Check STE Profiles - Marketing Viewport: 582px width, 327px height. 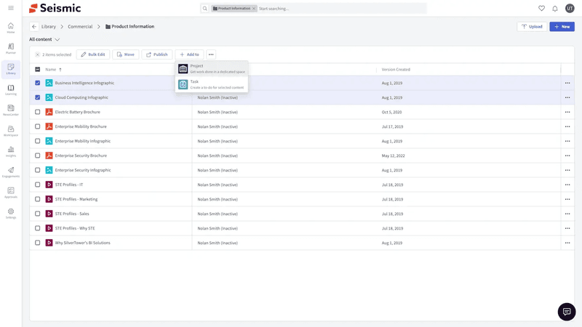(38, 199)
